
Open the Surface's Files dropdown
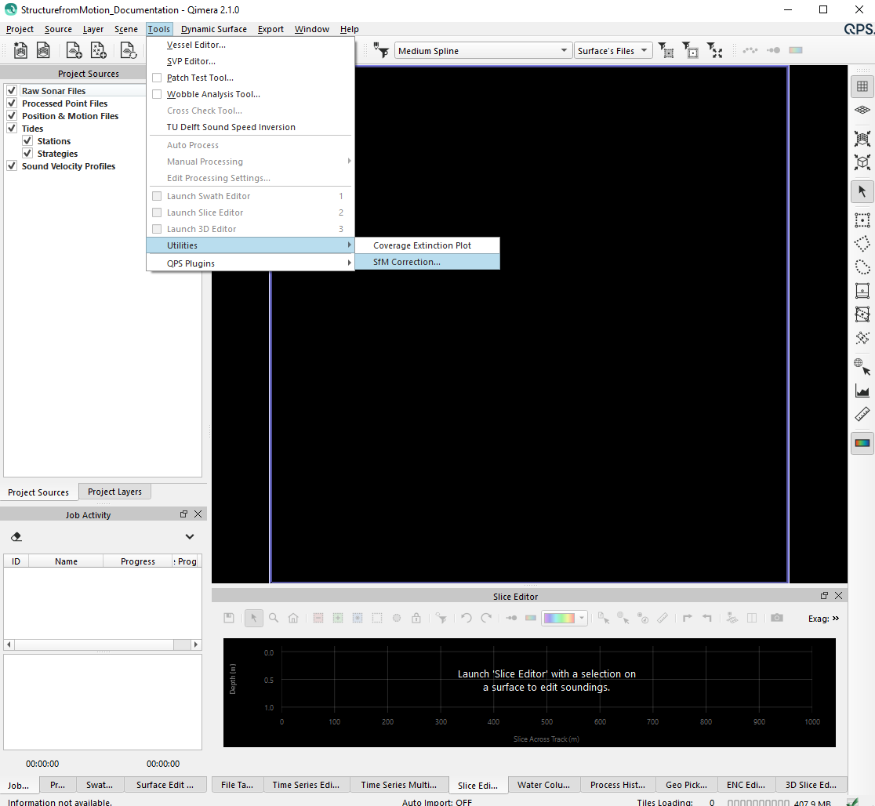pyautogui.click(x=613, y=51)
